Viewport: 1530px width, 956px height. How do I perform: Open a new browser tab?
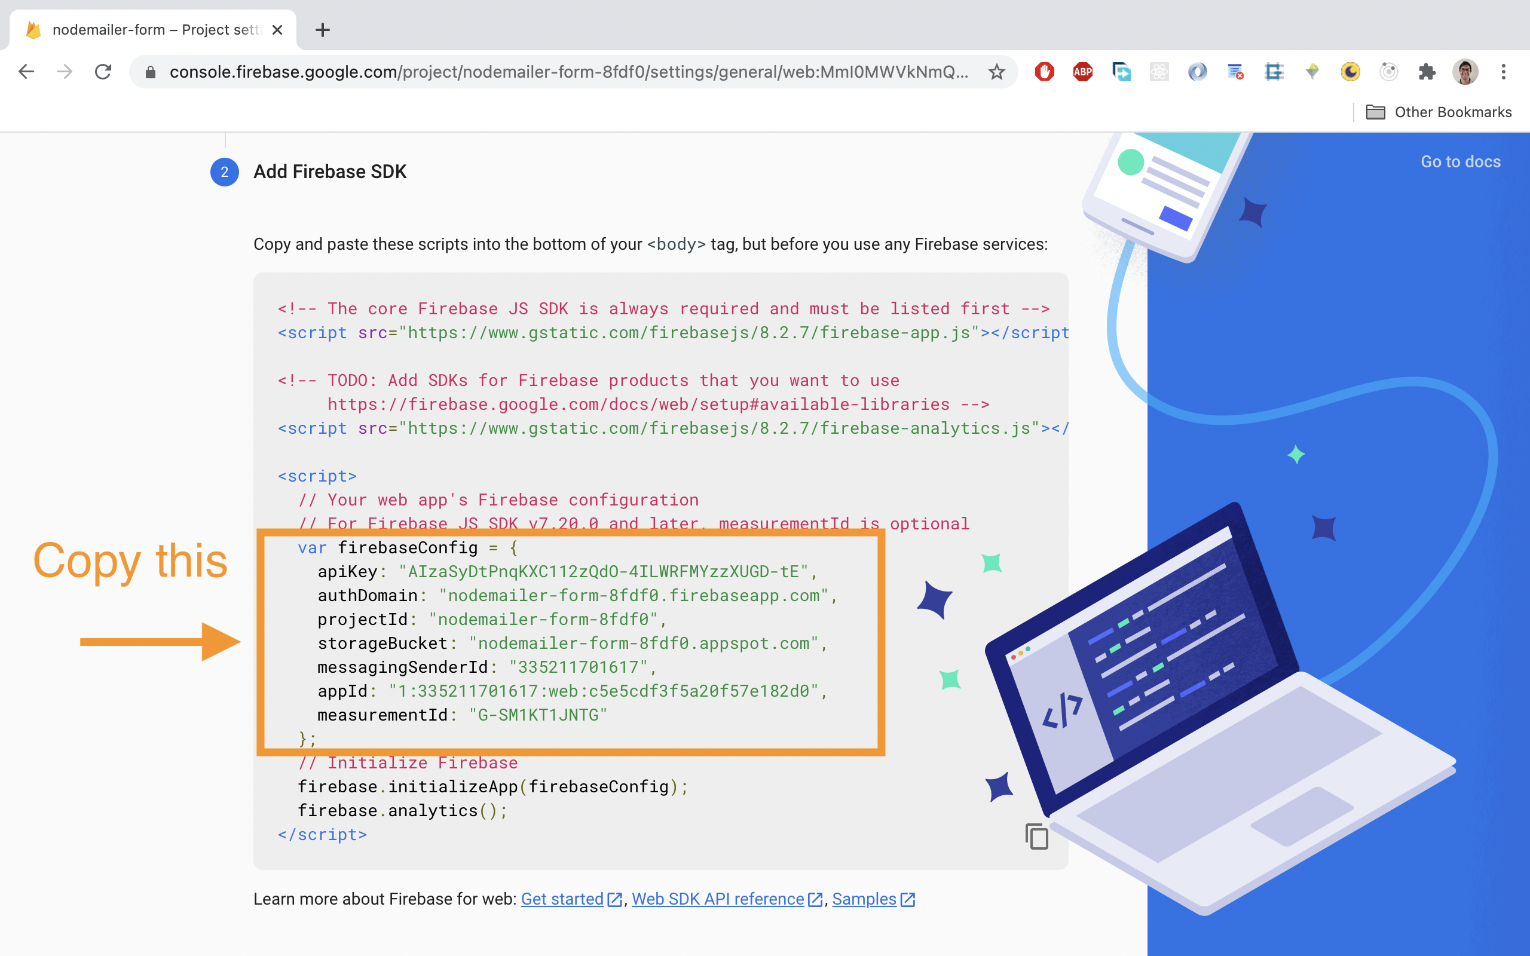[x=323, y=30]
